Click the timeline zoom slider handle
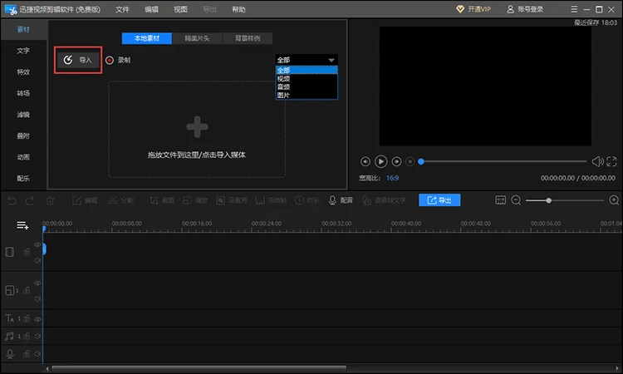The height and width of the screenshot is (374, 623). tap(549, 200)
